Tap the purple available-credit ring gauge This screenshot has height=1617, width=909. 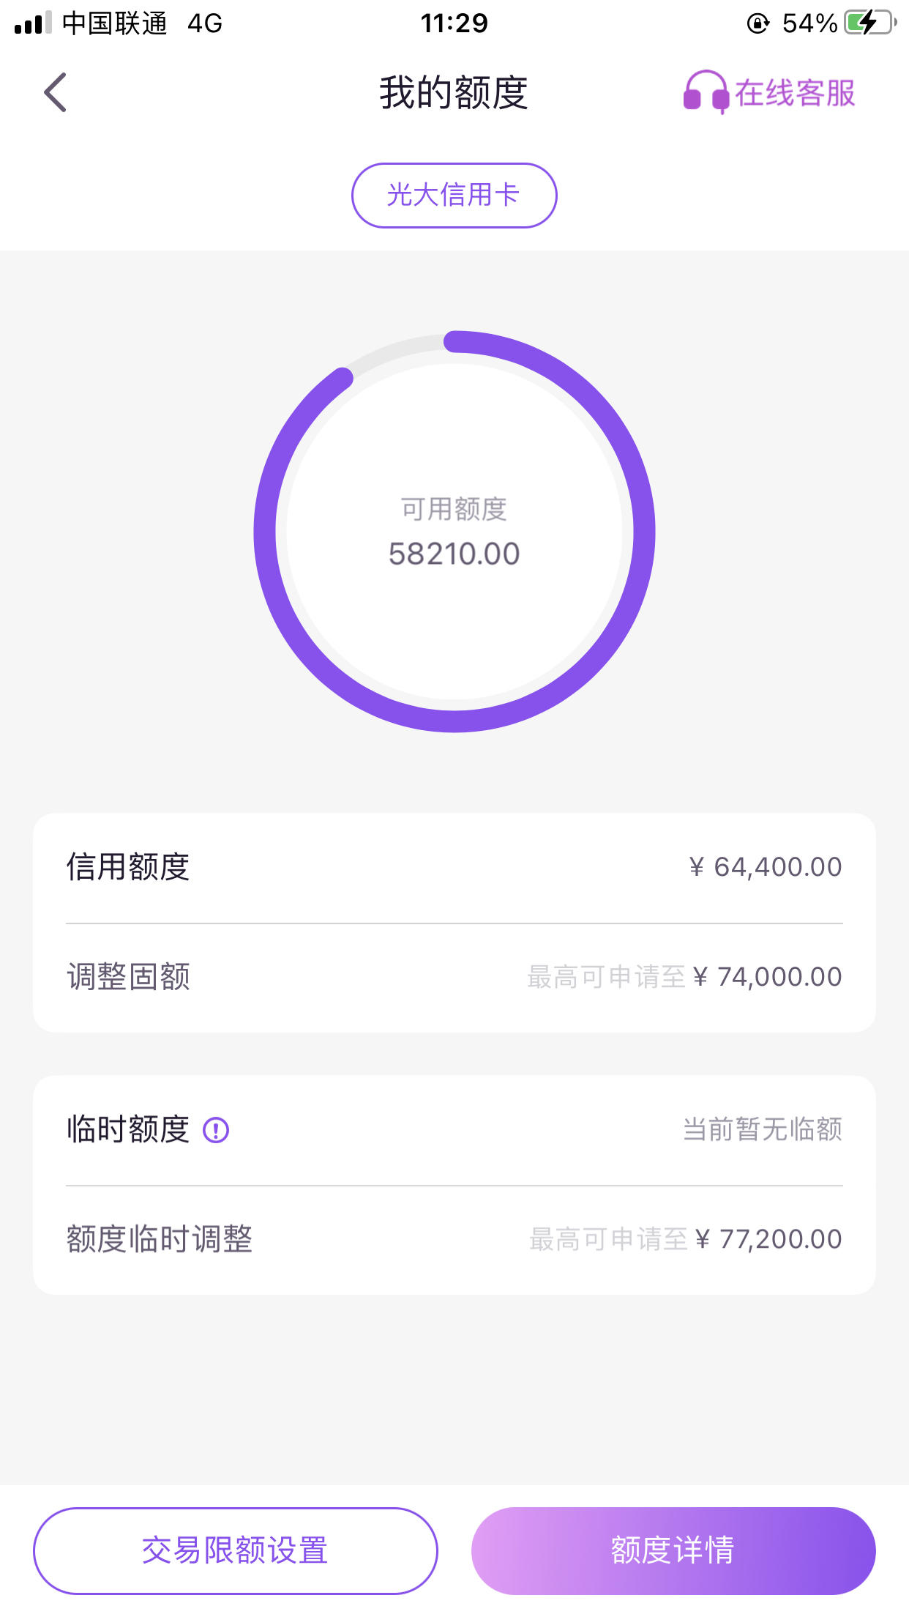pyautogui.click(x=454, y=531)
